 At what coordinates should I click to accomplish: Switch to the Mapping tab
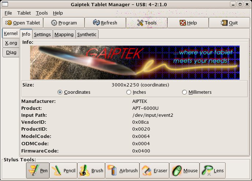point(64,34)
